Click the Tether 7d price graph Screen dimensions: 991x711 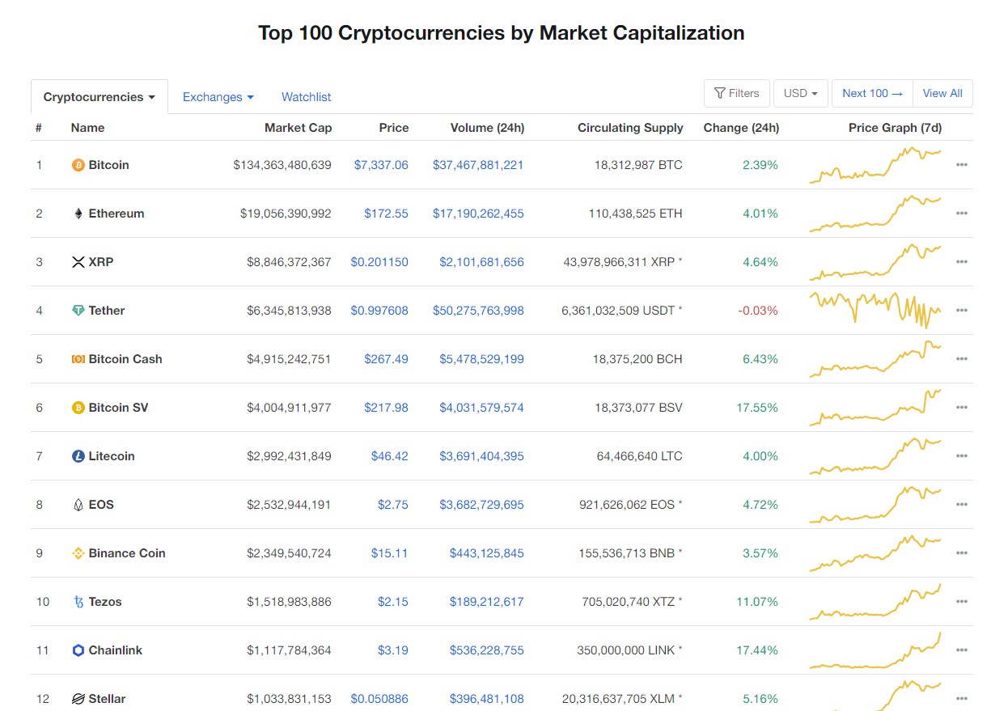coord(875,311)
